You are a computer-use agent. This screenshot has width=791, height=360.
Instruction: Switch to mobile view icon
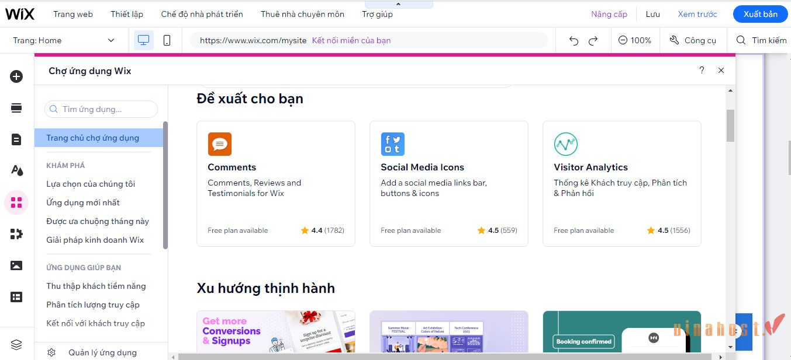[167, 40]
